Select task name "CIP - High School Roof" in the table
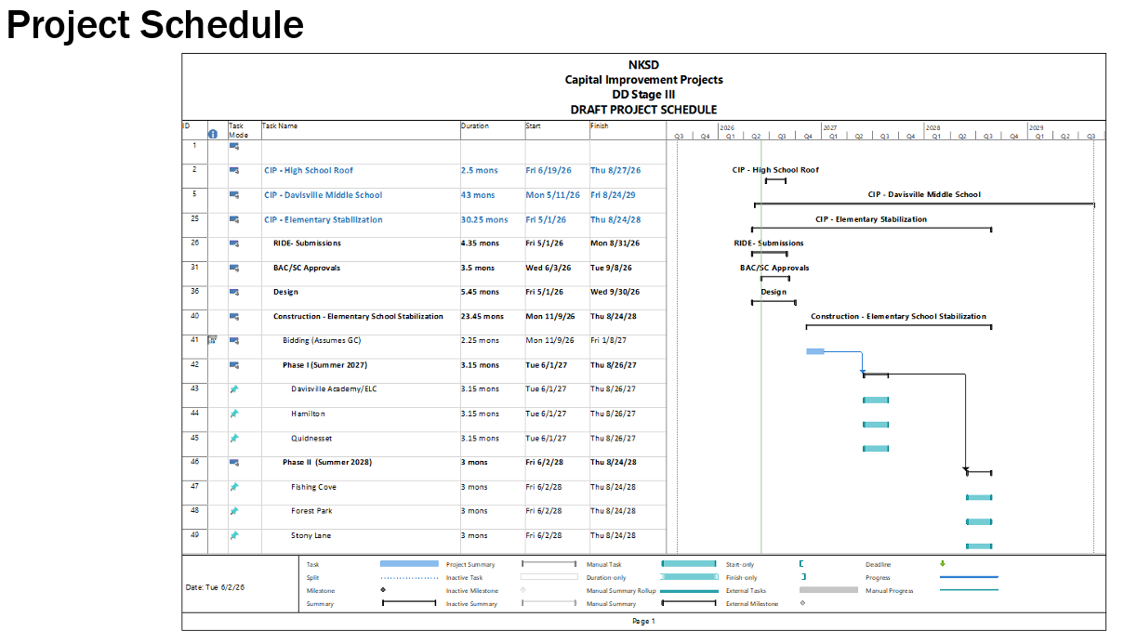The height and width of the screenshot is (644, 1124). 309,170
